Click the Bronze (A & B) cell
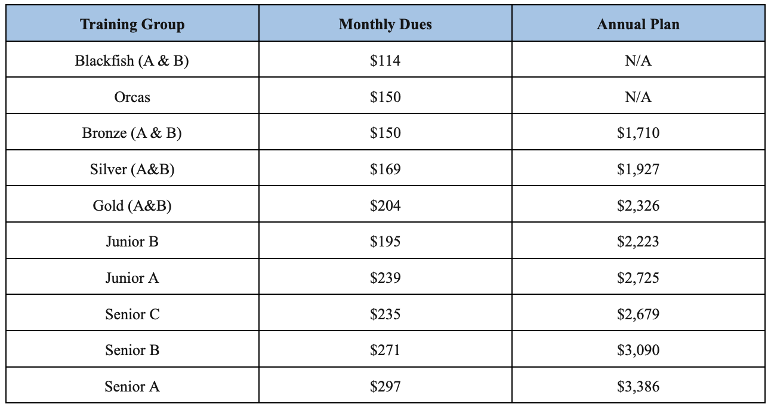Image resolution: width=771 pixels, height=407 pixels. tap(132, 133)
